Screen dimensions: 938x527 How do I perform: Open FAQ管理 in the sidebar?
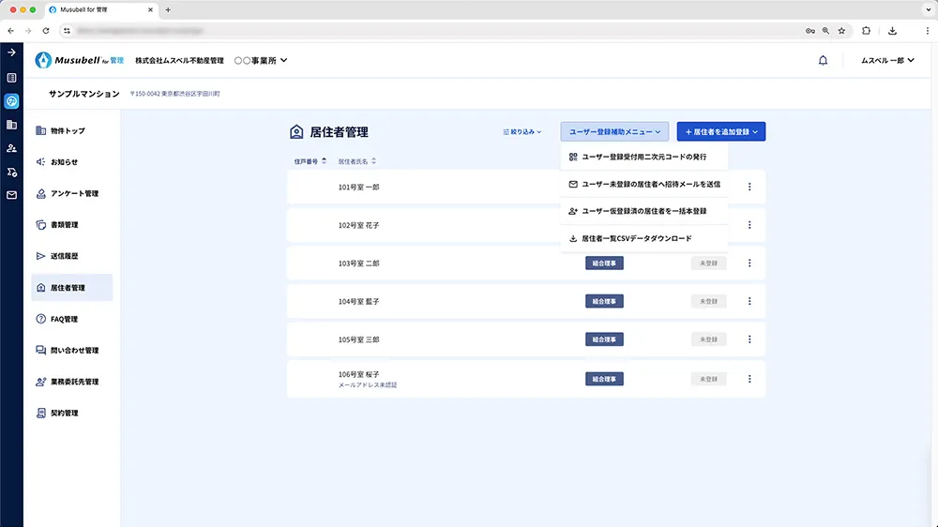pos(64,319)
